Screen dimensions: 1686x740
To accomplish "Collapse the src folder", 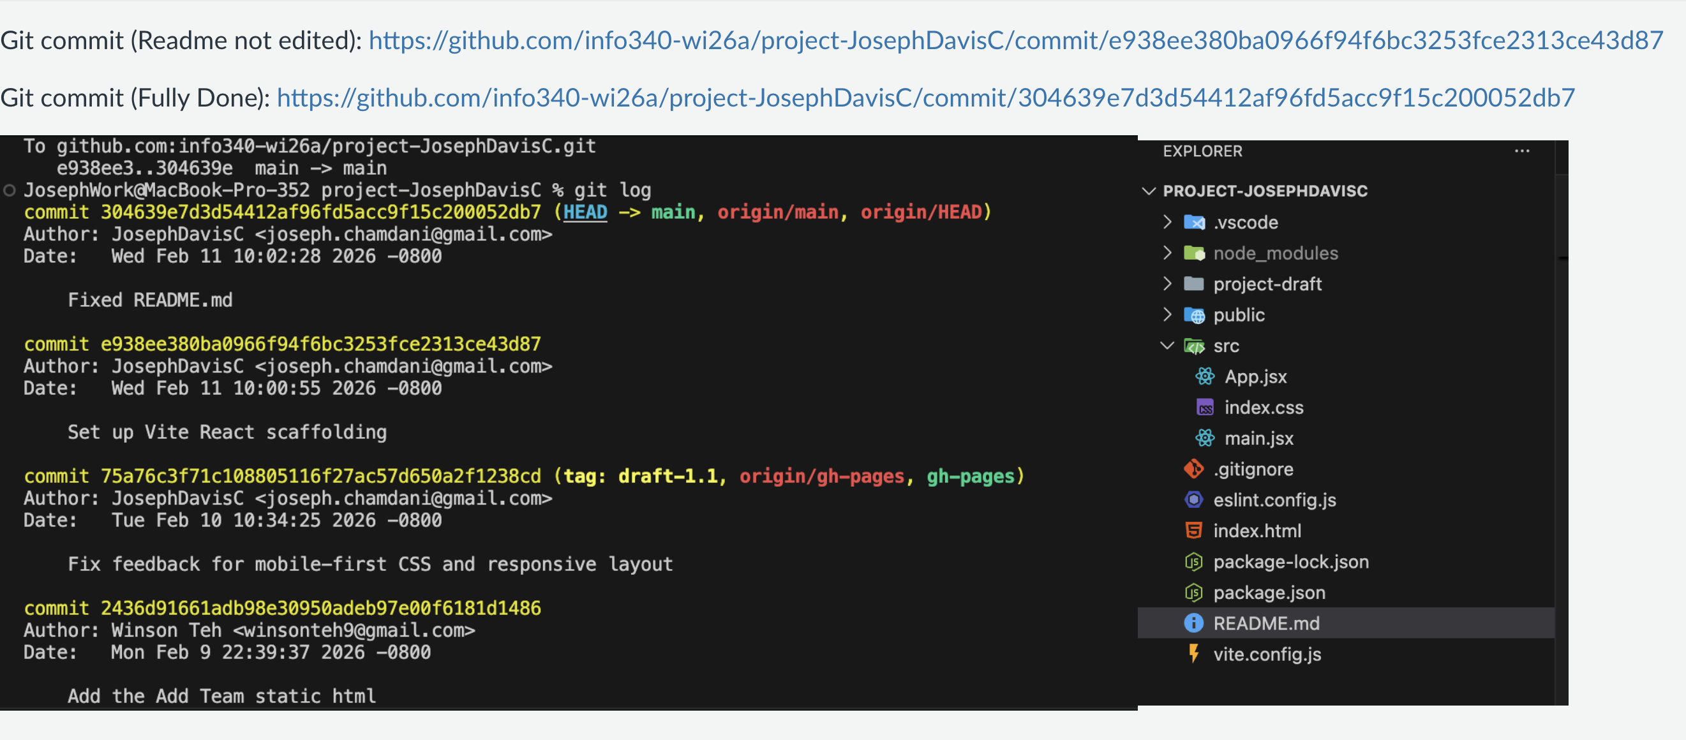I will coord(1168,346).
